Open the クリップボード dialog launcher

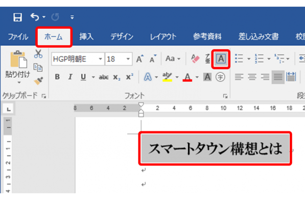(44, 96)
